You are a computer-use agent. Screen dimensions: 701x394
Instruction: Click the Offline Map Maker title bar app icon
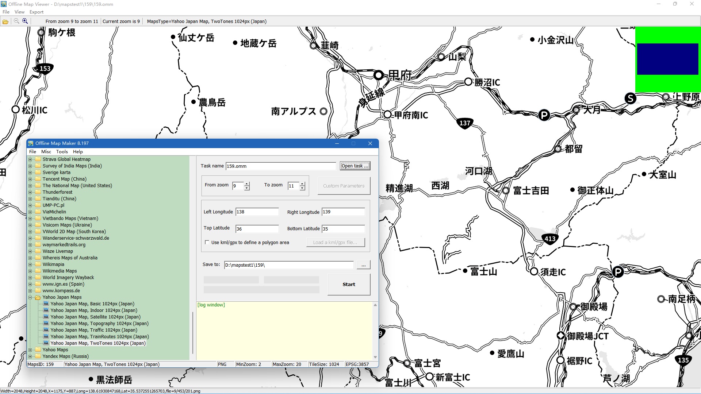click(31, 143)
